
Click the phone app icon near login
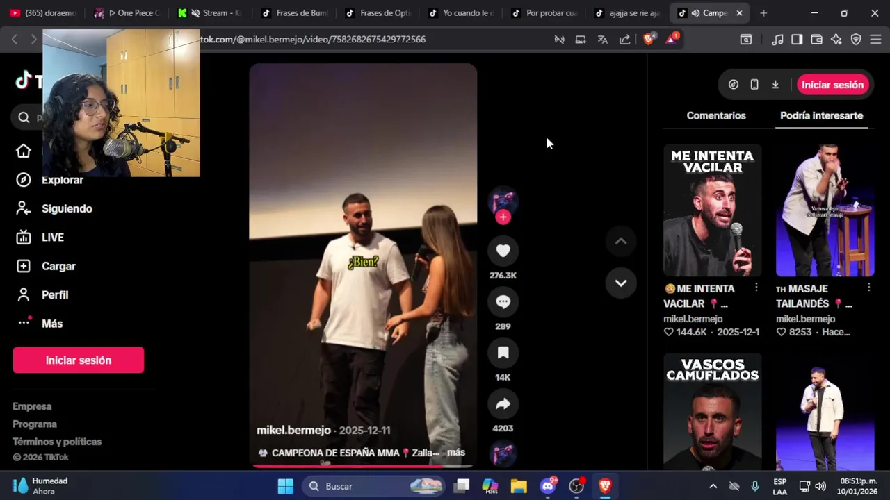click(x=754, y=85)
